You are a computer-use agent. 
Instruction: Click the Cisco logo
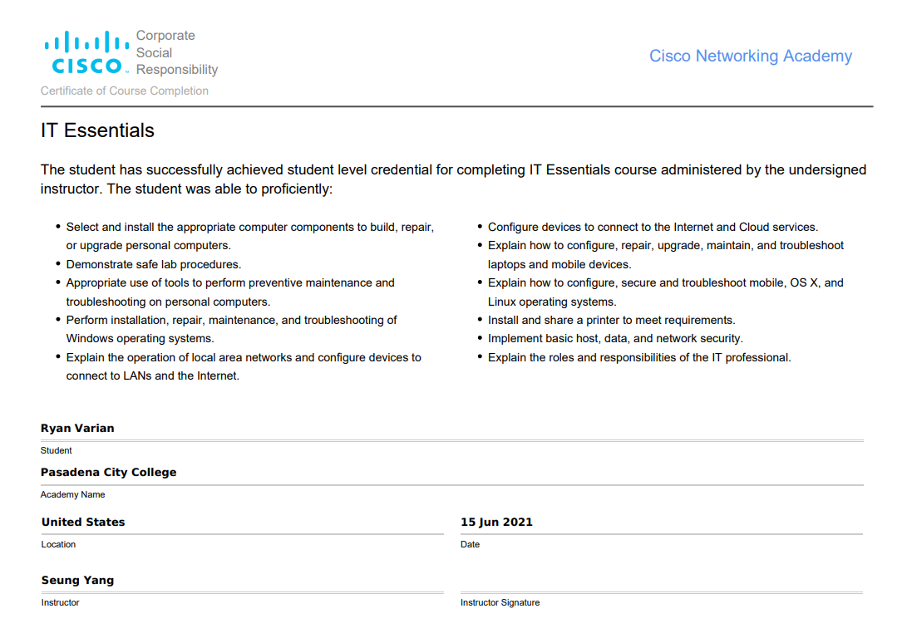86,52
